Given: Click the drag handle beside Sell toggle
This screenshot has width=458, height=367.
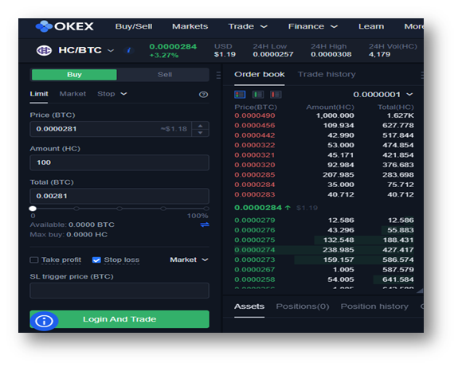Looking at the screenshot, I should (218, 75).
